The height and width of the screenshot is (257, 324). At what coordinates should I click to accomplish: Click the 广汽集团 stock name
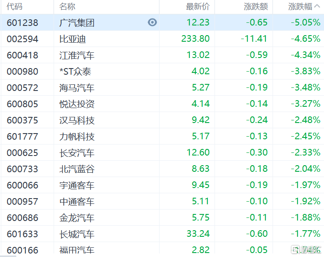point(77,22)
